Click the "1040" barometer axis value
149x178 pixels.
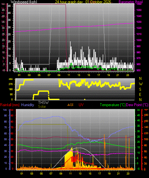[x=139, y=16]
